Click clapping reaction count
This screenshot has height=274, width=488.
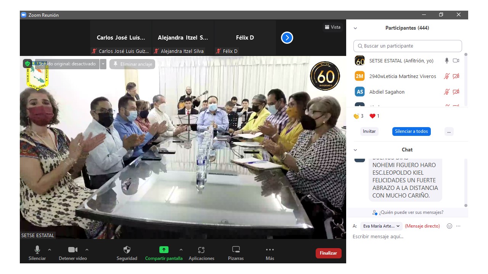[358, 116]
